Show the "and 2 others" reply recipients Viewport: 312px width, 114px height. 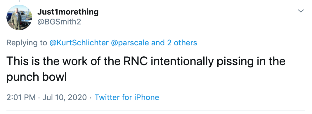click(174, 43)
